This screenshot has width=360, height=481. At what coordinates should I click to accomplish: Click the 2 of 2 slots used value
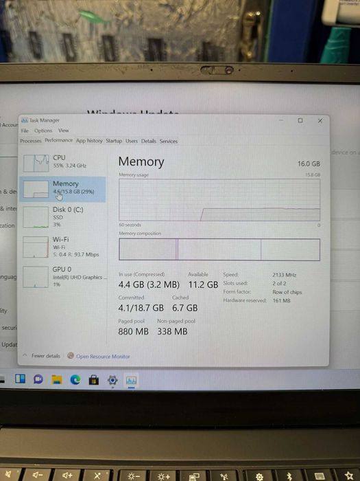(x=279, y=283)
